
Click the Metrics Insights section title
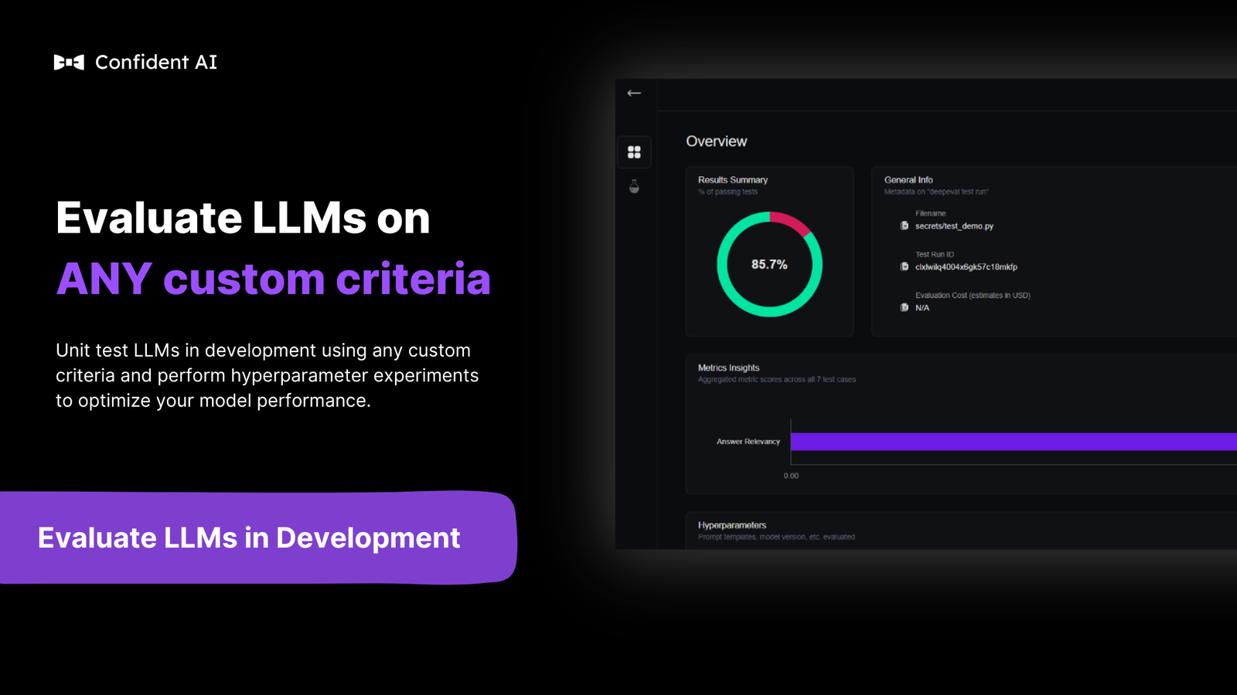tap(728, 368)
